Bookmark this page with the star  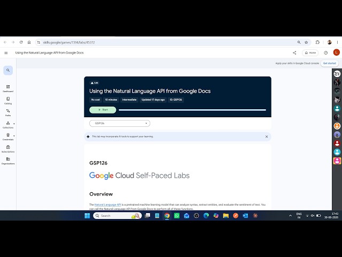click(306, 42)
